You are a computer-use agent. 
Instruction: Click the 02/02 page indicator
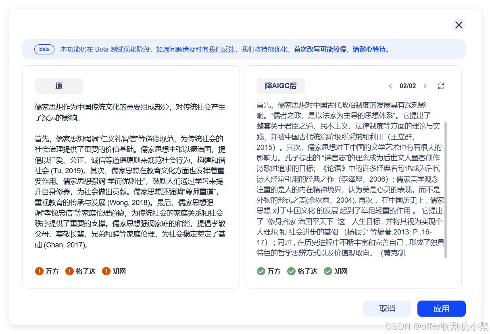pyautogui.click(x=409, y=86)
